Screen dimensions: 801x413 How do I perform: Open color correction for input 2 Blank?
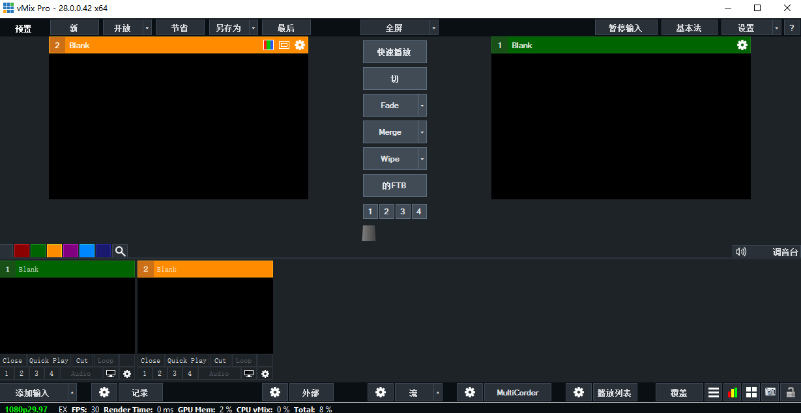pyautogui.click(x=269, y=45)
